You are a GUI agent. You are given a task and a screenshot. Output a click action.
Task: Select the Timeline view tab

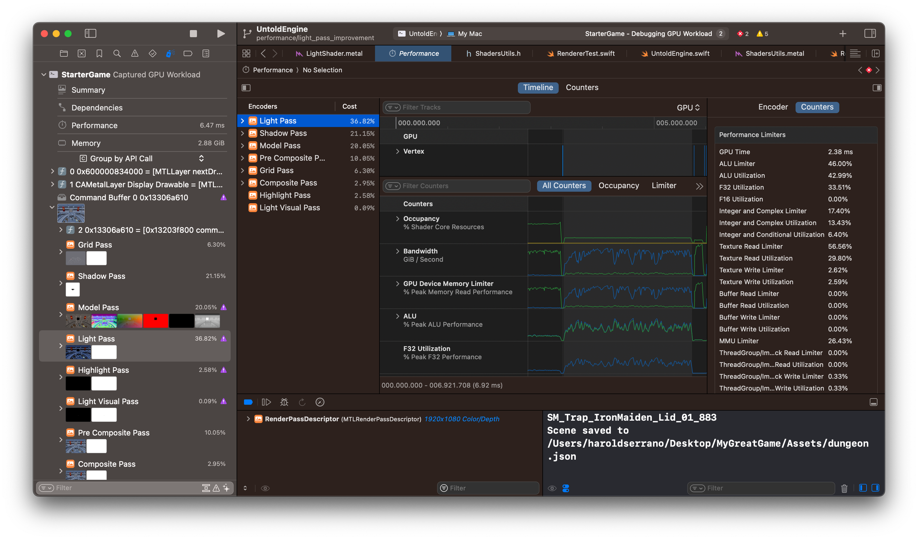[x=538, y=88]
